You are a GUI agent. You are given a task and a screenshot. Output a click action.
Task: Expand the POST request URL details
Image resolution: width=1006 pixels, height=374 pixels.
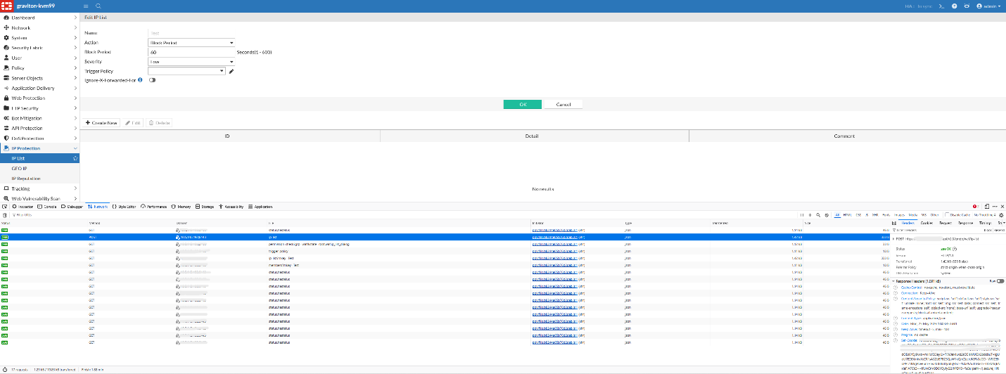(x=893, y=239)
